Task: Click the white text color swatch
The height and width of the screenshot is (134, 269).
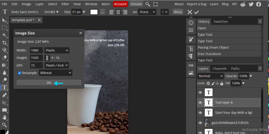Action: (94, 12)
